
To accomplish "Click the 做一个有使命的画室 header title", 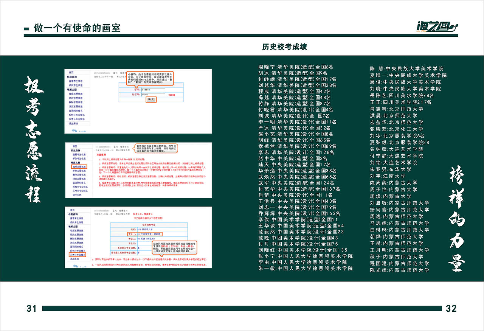I will pyautogui.click(x=77, y=28).
